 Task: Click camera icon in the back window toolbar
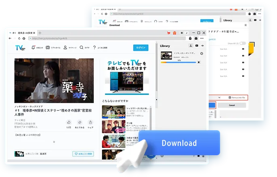pyautogui.click(x=254, y=14)
